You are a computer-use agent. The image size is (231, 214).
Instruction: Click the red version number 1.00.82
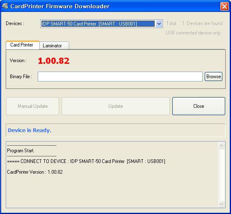pos(54,61)
